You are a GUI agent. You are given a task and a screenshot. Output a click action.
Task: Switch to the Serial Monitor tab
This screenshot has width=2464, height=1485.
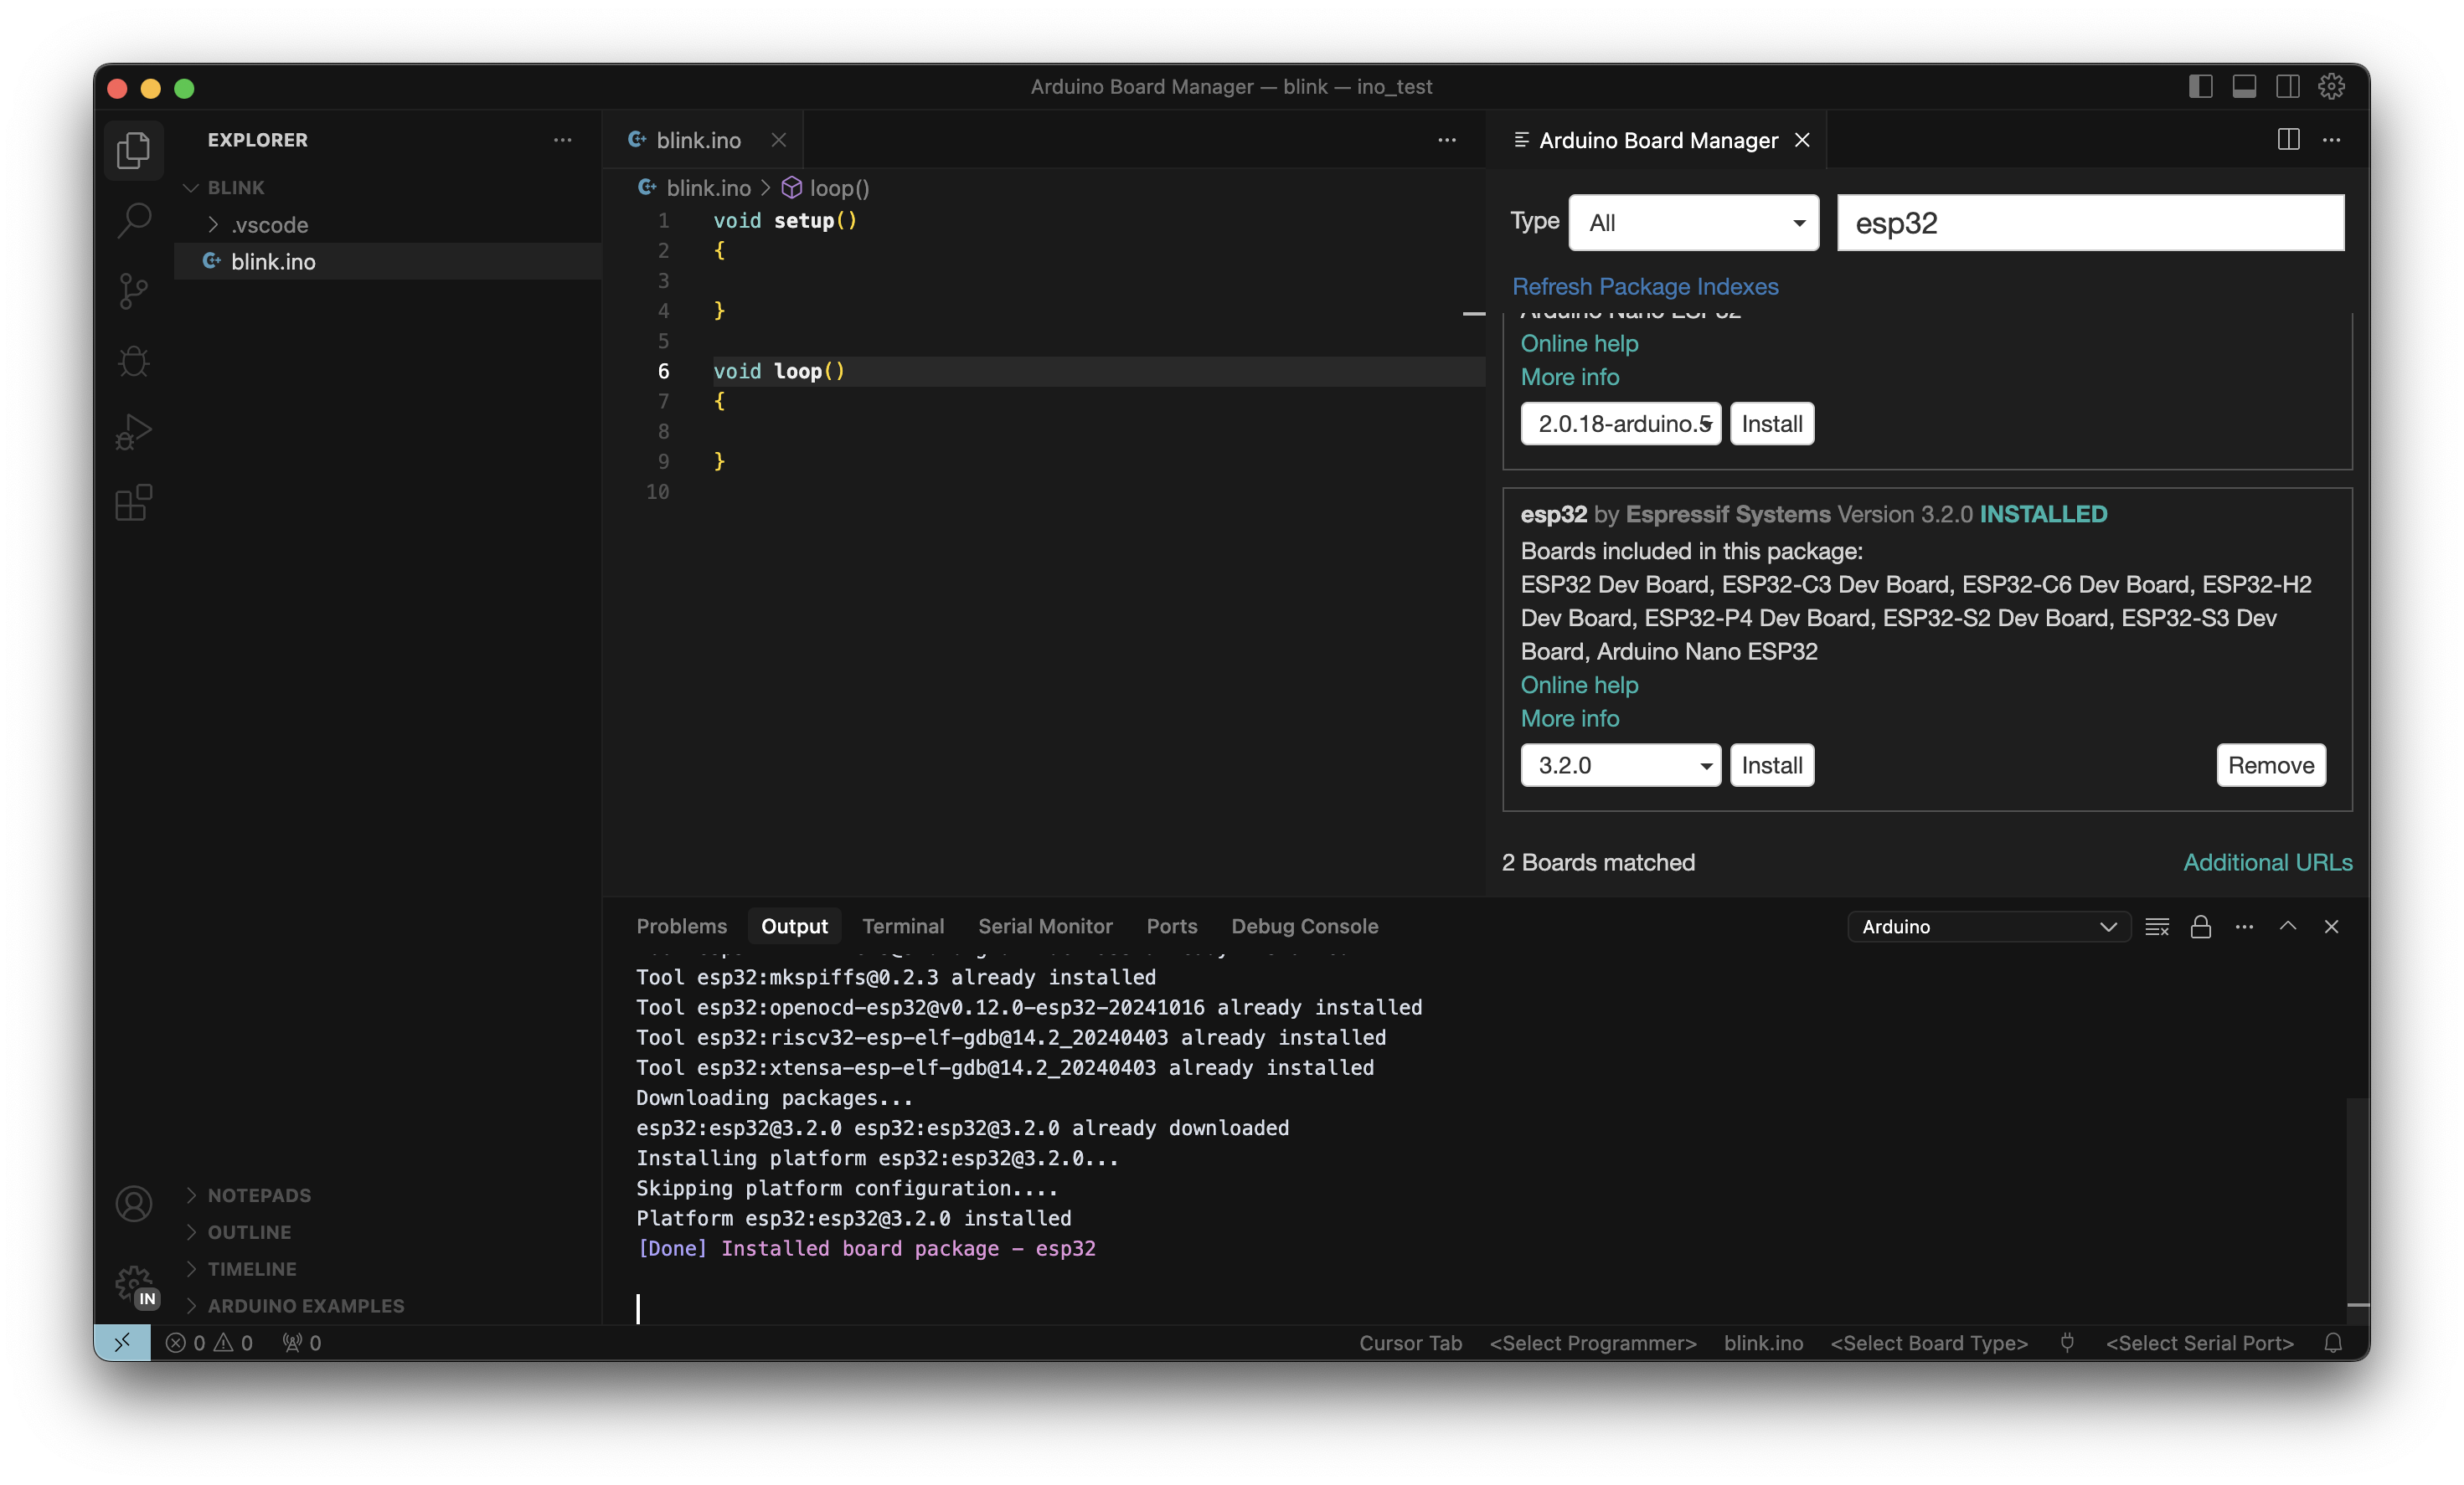click(x=1044, y=927)
